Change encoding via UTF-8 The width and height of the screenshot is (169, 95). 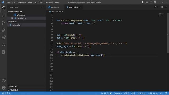click(x=126, y=93)
